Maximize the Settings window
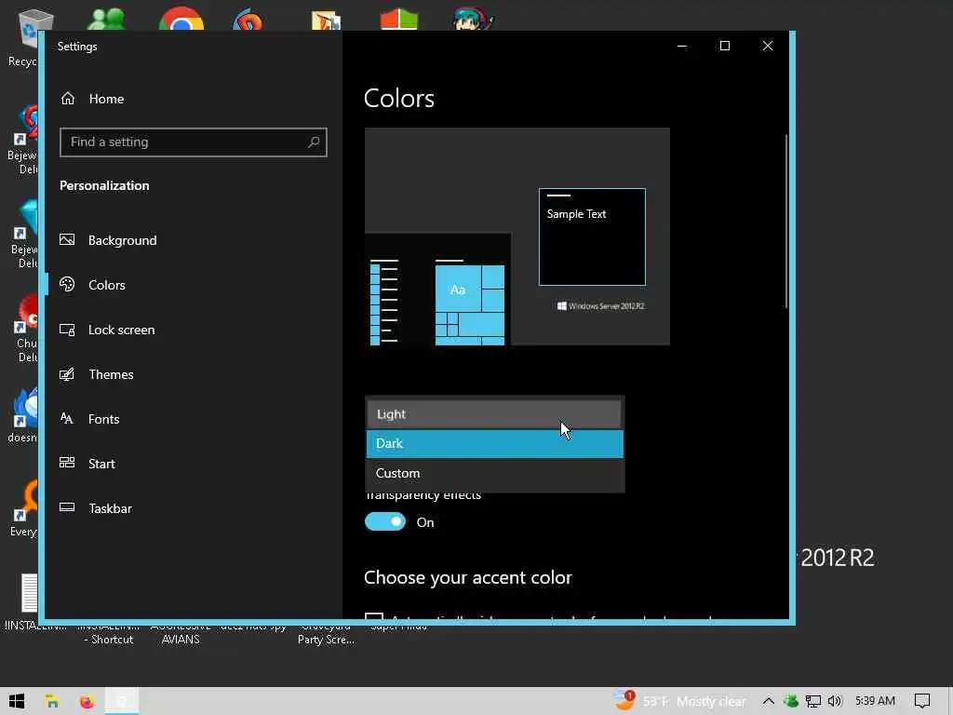The image size is (953, 715). pos(724,46)
